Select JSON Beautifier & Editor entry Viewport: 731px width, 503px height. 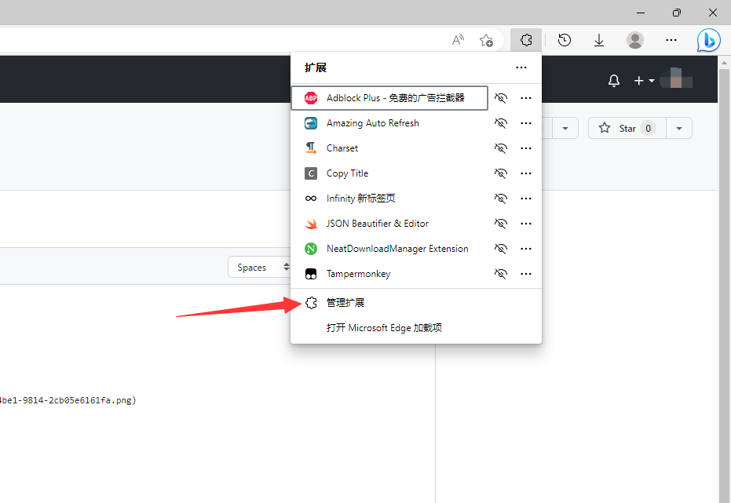[389, 224]
